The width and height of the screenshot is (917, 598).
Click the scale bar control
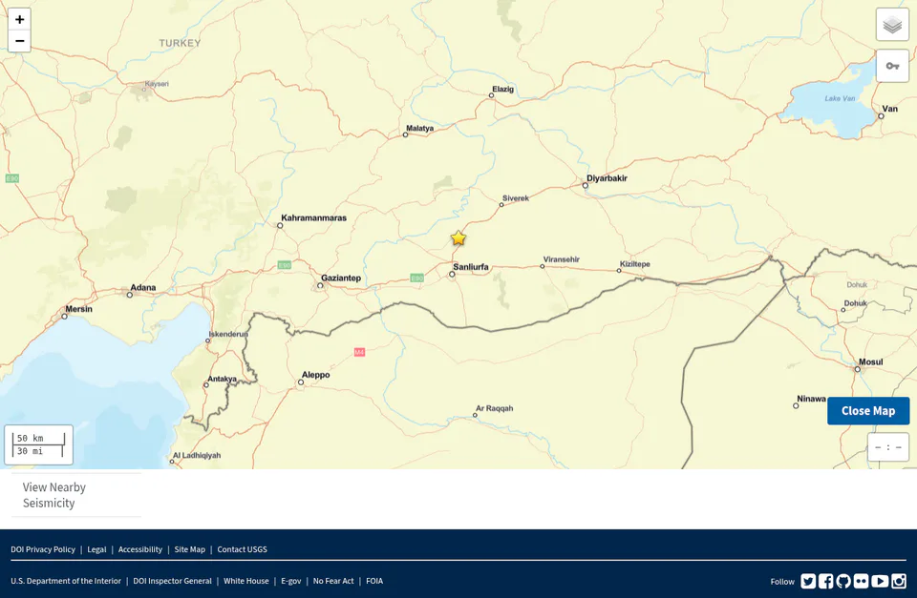38,445
